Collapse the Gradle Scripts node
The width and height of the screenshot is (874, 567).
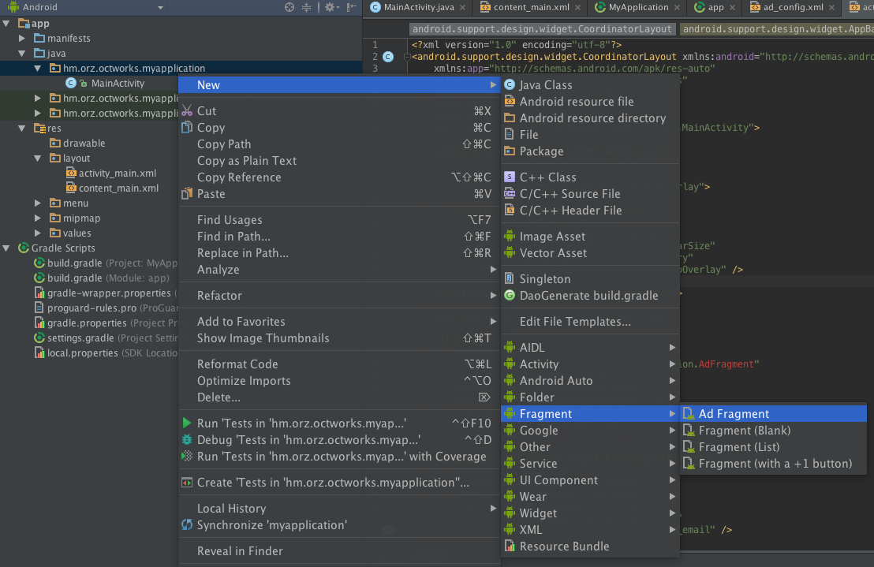(6, 248)
